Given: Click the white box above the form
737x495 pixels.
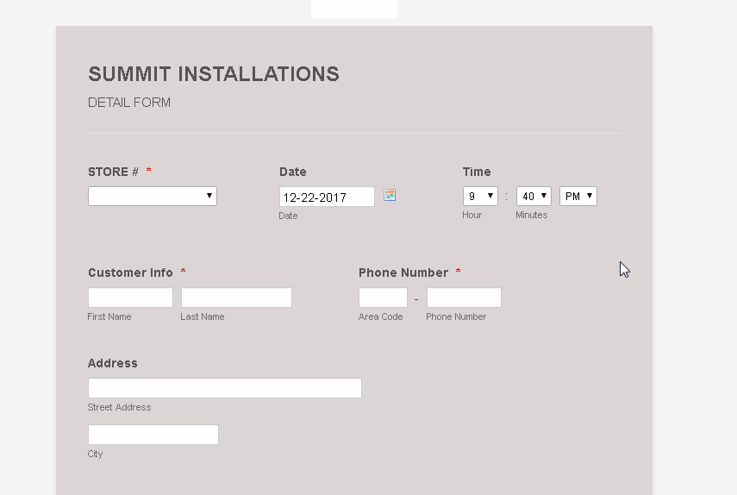Looking at the screenshot, I should pos(354,9).
